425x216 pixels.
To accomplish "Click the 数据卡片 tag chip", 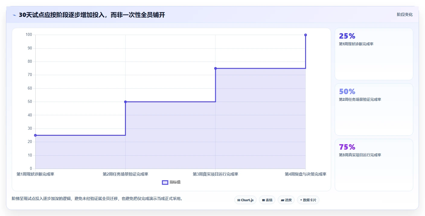I will 308,200.
